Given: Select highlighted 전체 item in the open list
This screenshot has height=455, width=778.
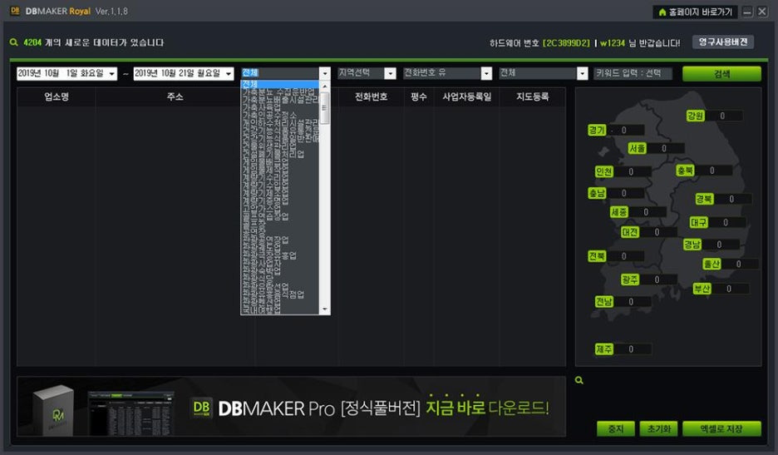Looking at the screenshot, I should [280, 85].
